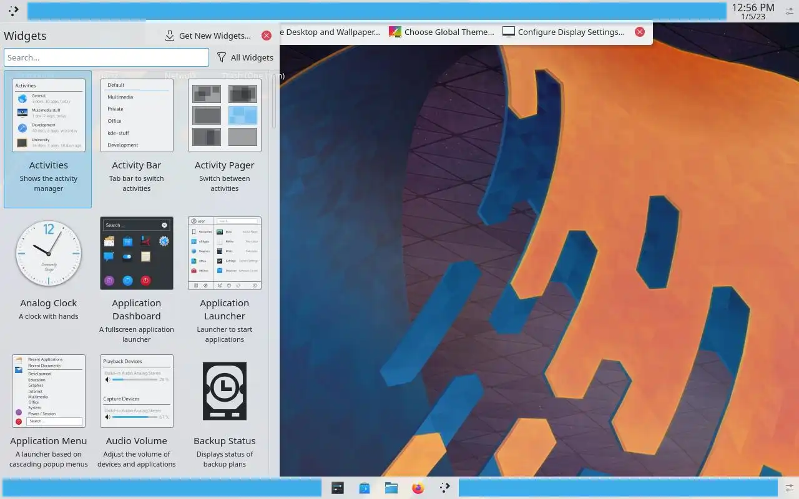Select the Application Launcher widget
The width and height of the screenshot is (799, 499).
tap(224, 278)
